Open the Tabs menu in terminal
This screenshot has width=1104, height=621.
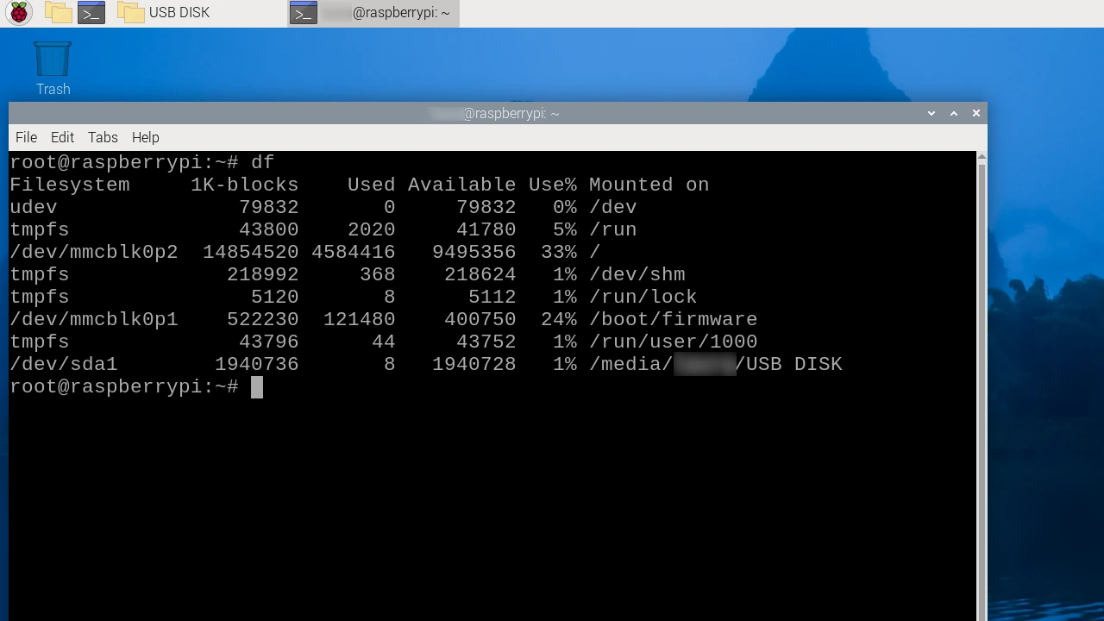[103, 137]
